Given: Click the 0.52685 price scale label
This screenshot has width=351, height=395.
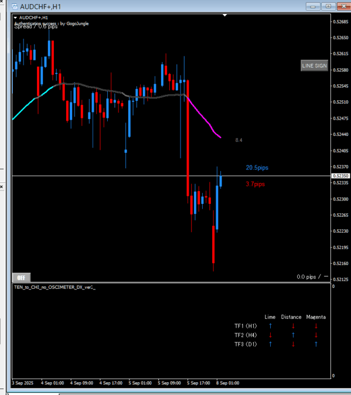Looking at the screenshot, I should 340,22.
